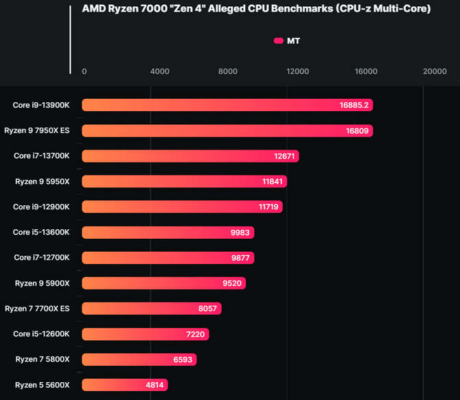
Task: Click the Ryzen 7 7700X ES label
Action: pyautogui.click(x=37, y=308)
